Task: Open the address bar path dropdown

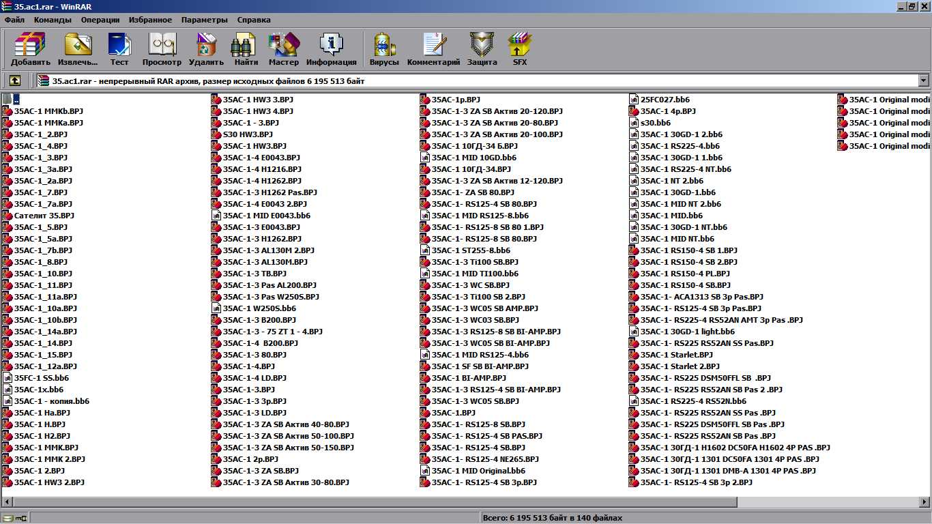Action: tap(924, 81)
